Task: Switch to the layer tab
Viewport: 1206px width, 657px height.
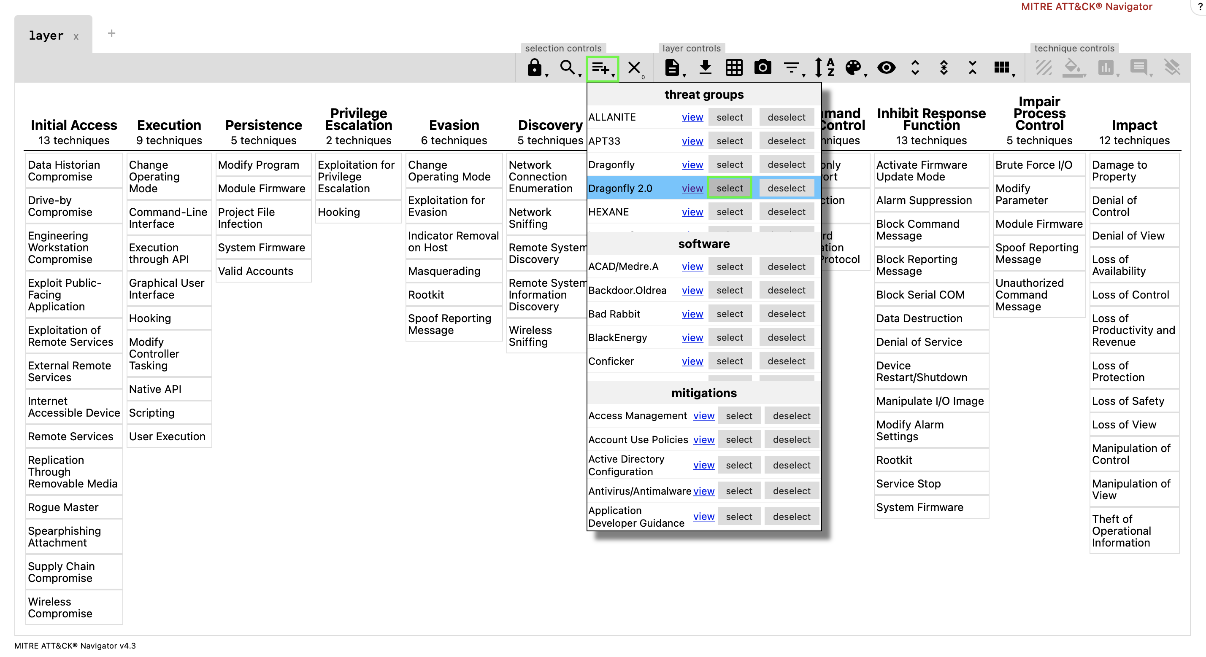Action: coord(46,35)
